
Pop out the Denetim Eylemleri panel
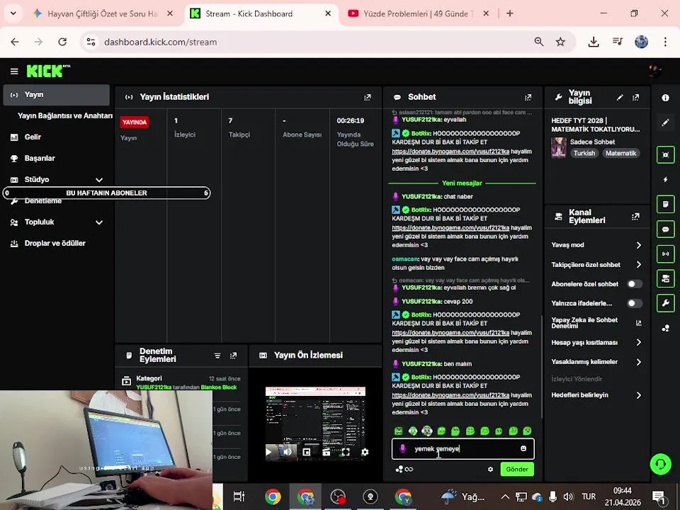click(x=233, y=356)
